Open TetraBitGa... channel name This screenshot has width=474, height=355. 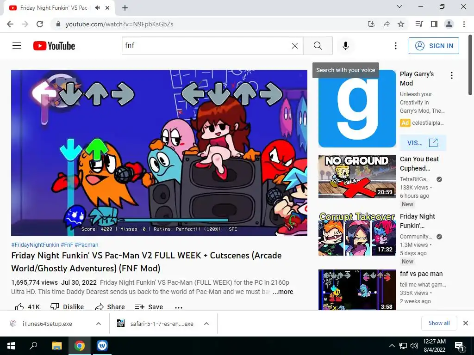click(x=415, y=179)
